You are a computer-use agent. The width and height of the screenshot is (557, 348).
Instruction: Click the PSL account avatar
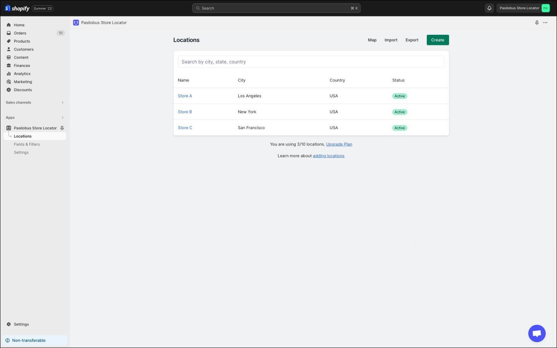(545, 8)
